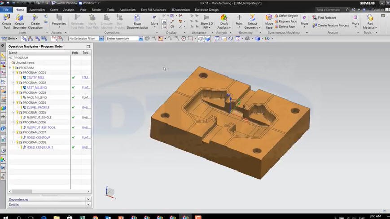Switch to the Home tab
This screenshot has height=219, width=390.
(x=20, y=10)
